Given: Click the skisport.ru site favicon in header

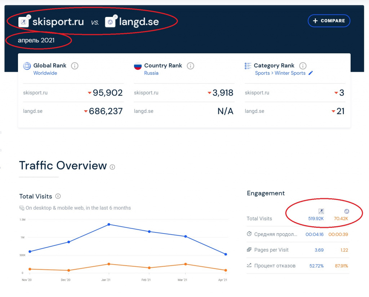Looking at the screenshot, I should [x=23, y=22].
